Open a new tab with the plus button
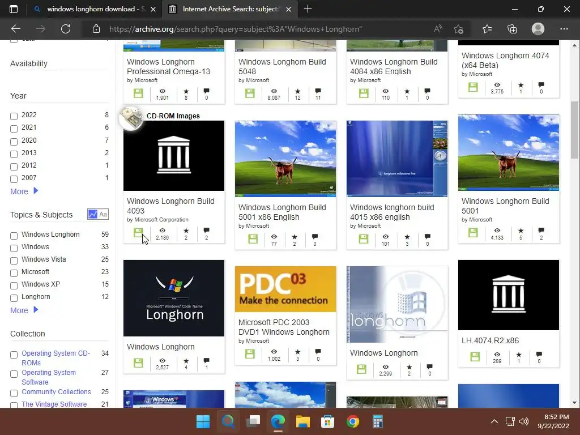 (308, 9)
